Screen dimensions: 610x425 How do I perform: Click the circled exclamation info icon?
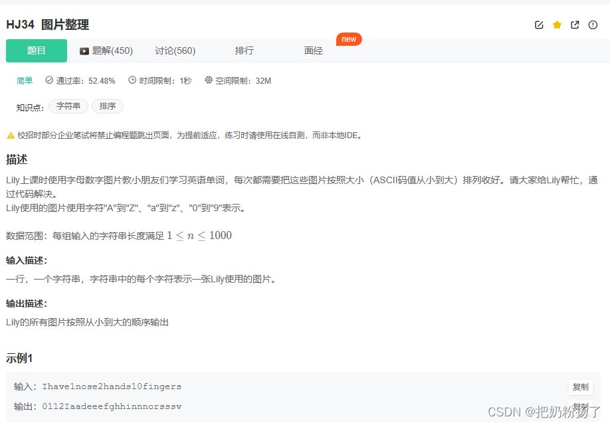[592, 25]
